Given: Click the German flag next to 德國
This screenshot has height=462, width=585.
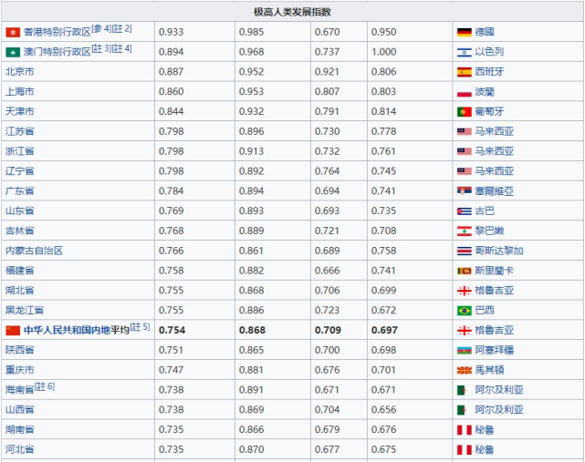Looking at the screenshot, I should [x=465, y=32].
